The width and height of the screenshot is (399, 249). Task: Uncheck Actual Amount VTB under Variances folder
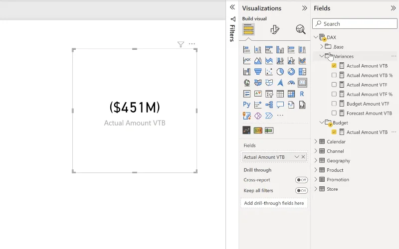pyautogui.click(x=334, y=66)
